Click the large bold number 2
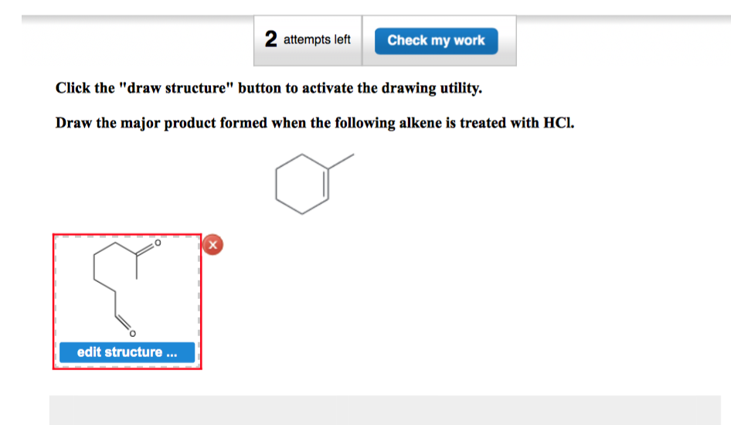731x425 pixels. tap(271, 39)
